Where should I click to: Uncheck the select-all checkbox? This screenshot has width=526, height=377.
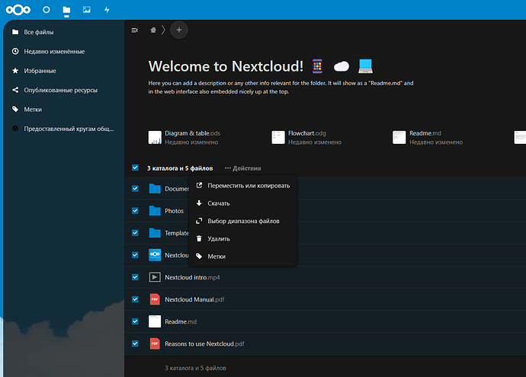[135, 168]
